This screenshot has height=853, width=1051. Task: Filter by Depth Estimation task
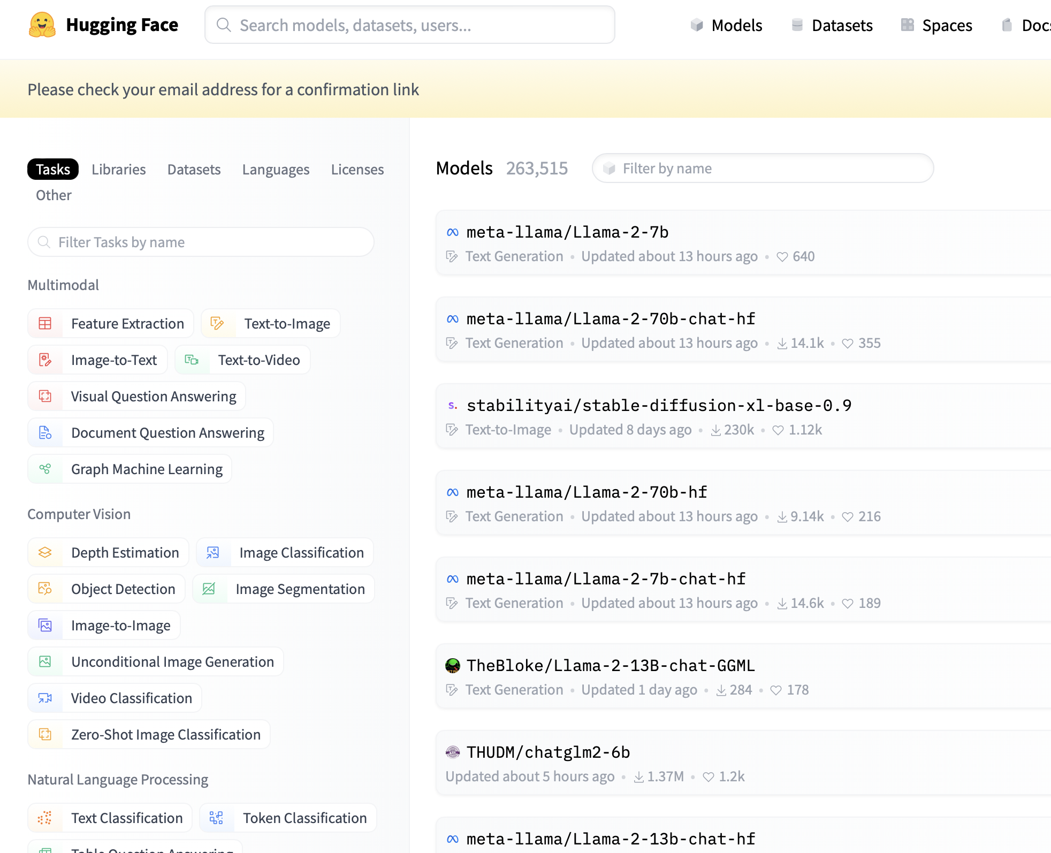108,553
